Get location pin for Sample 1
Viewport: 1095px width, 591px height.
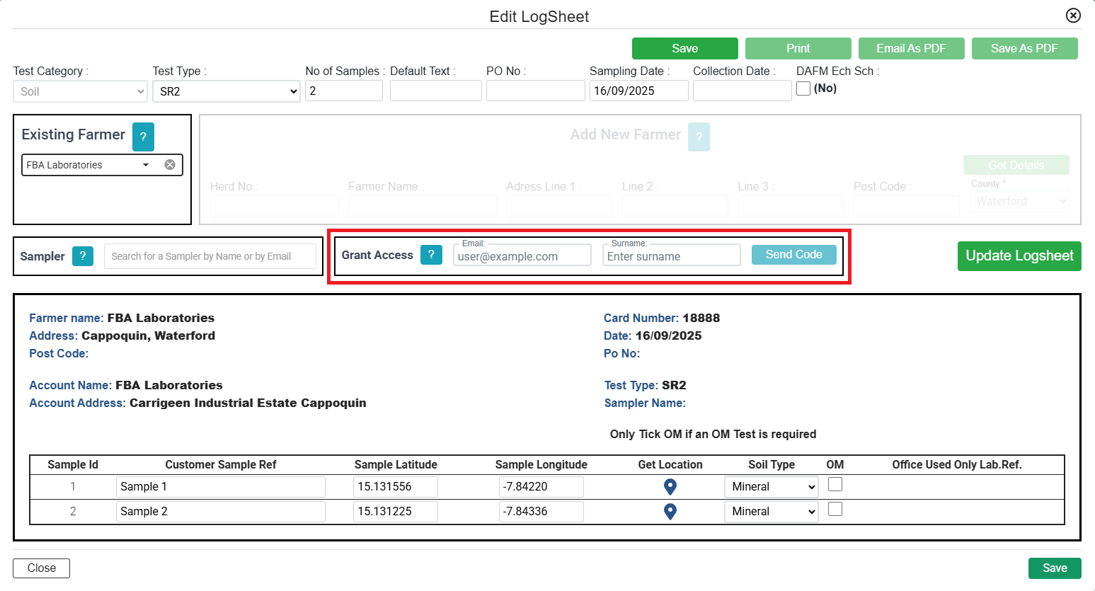670,487
